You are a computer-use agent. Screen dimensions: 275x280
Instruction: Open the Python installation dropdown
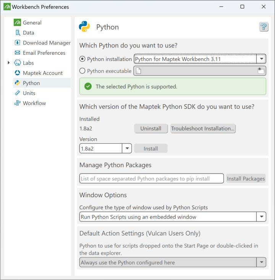(261, 59)
